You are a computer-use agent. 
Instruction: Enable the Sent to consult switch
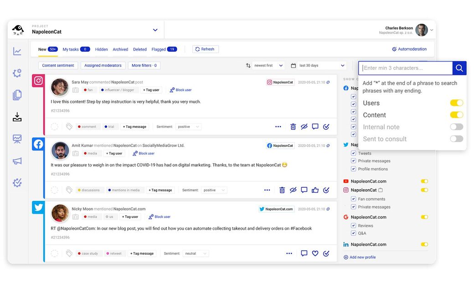457,139
